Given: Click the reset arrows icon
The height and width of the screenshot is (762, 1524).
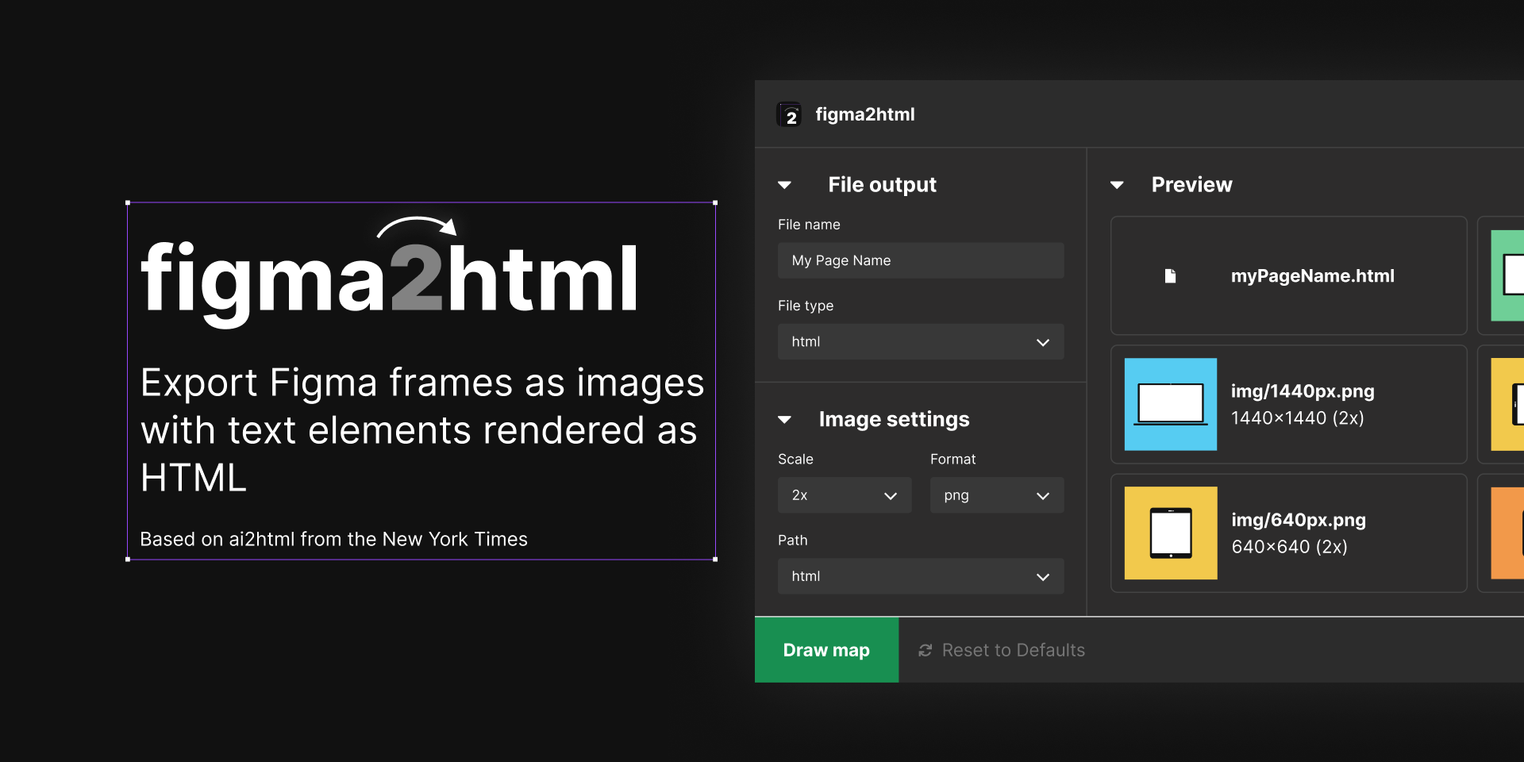Looking at the screenshot, I should tap(925, 650).
